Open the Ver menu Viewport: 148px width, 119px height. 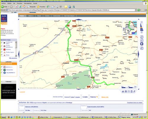coord(14,3)
